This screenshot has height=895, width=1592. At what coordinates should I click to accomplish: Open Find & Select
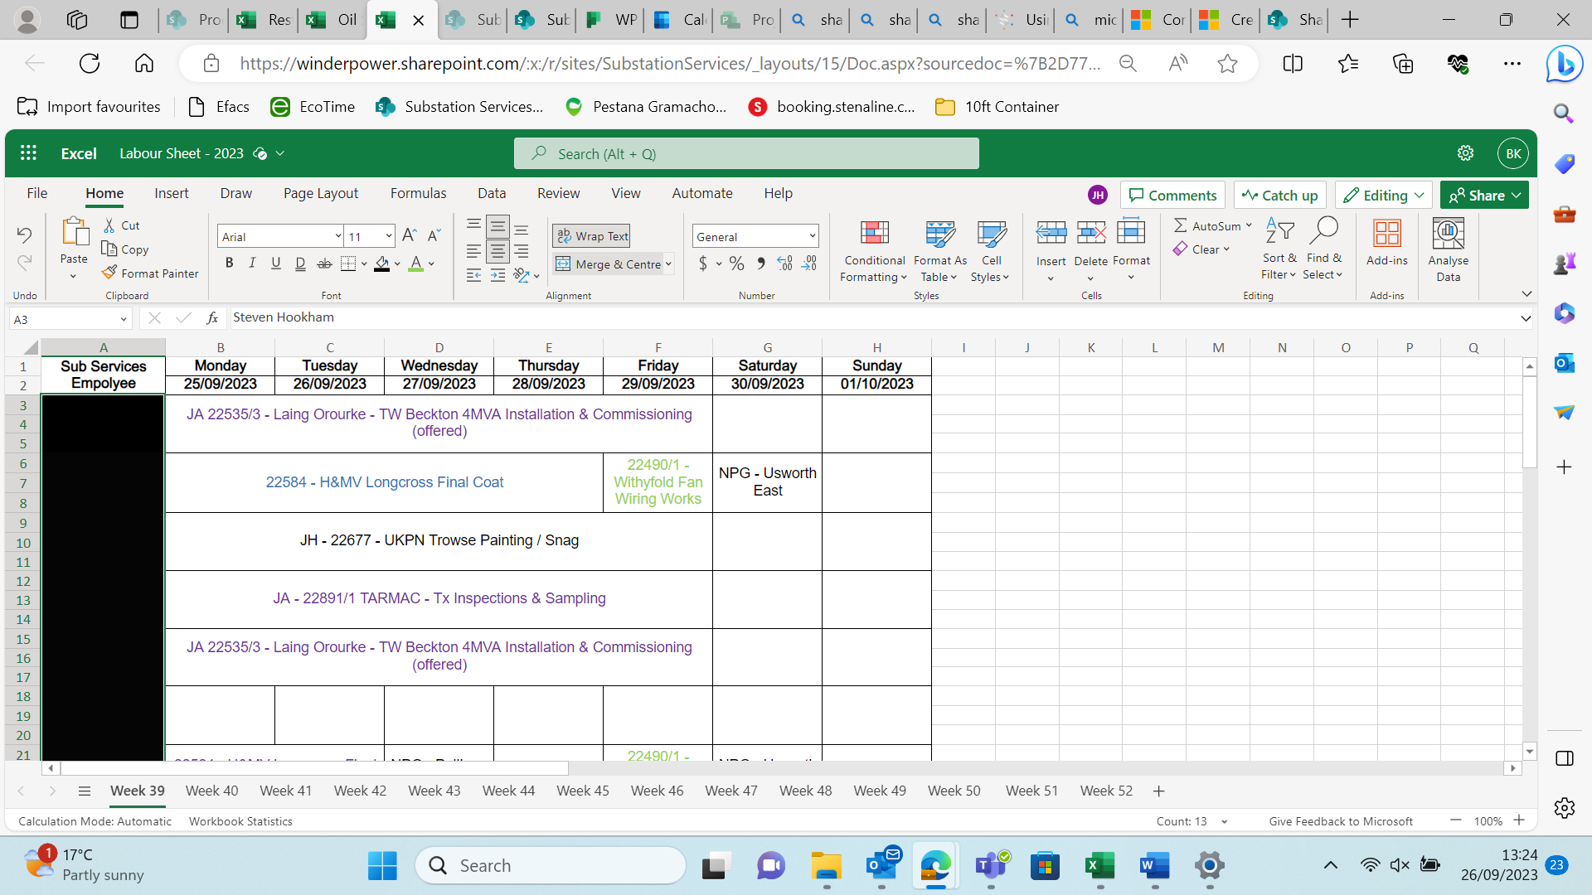click(1323, 249)
